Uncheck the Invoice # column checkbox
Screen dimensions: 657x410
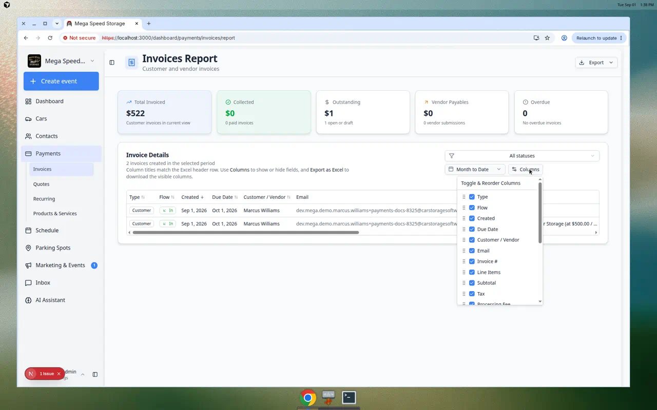(472, 261)
